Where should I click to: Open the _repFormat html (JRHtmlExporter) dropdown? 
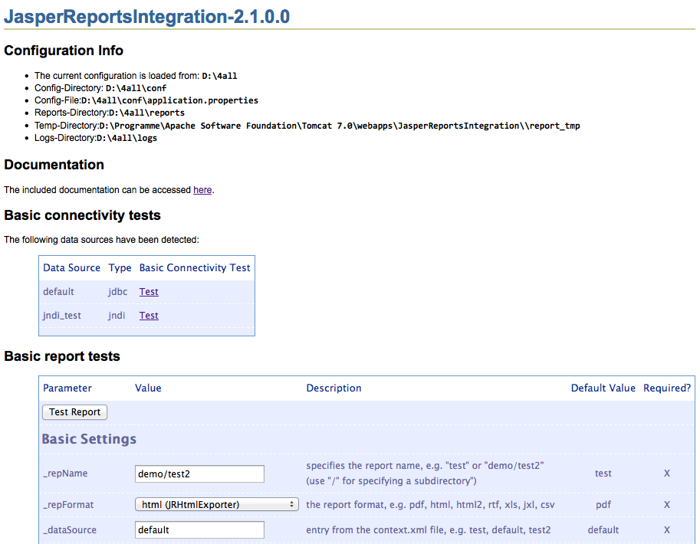point(217,504)
